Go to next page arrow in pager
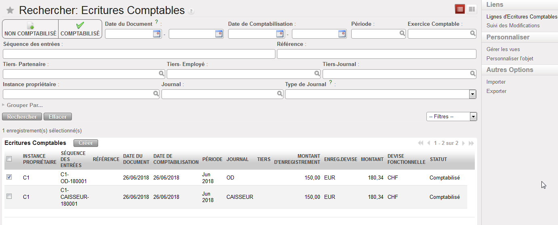The height and width of the screenshot is (225, 558). 464,143
